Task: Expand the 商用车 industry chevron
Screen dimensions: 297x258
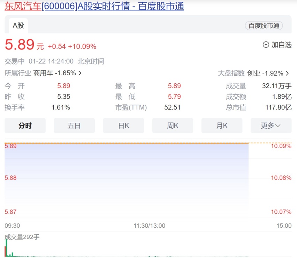Action: coord(80,73)
